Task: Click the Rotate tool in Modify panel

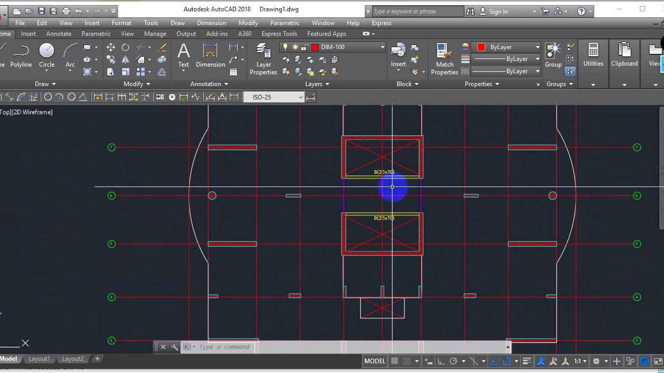Action: coord(125,47)
